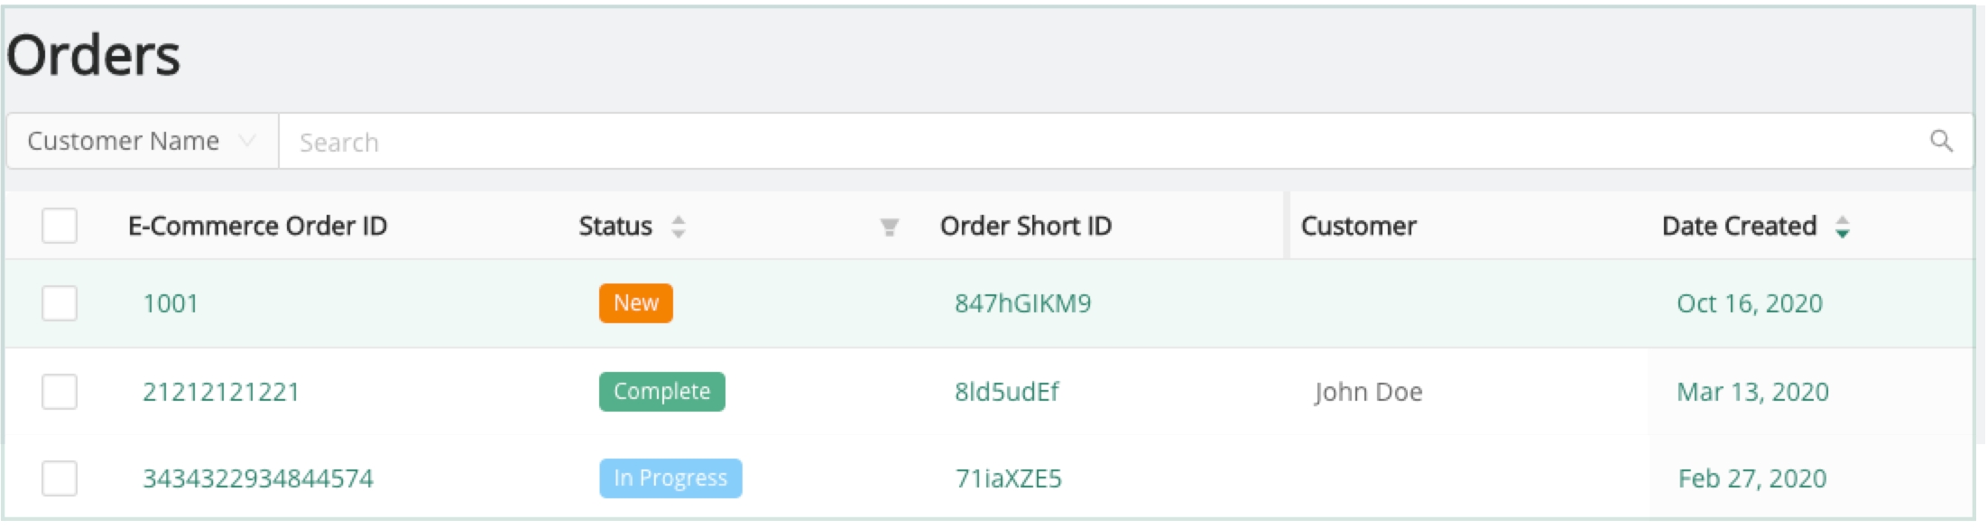This screenshot has width=1987, height=529.
Task: Click the orange New status badge
Action: pyautogui.click(x=635, y=303)
